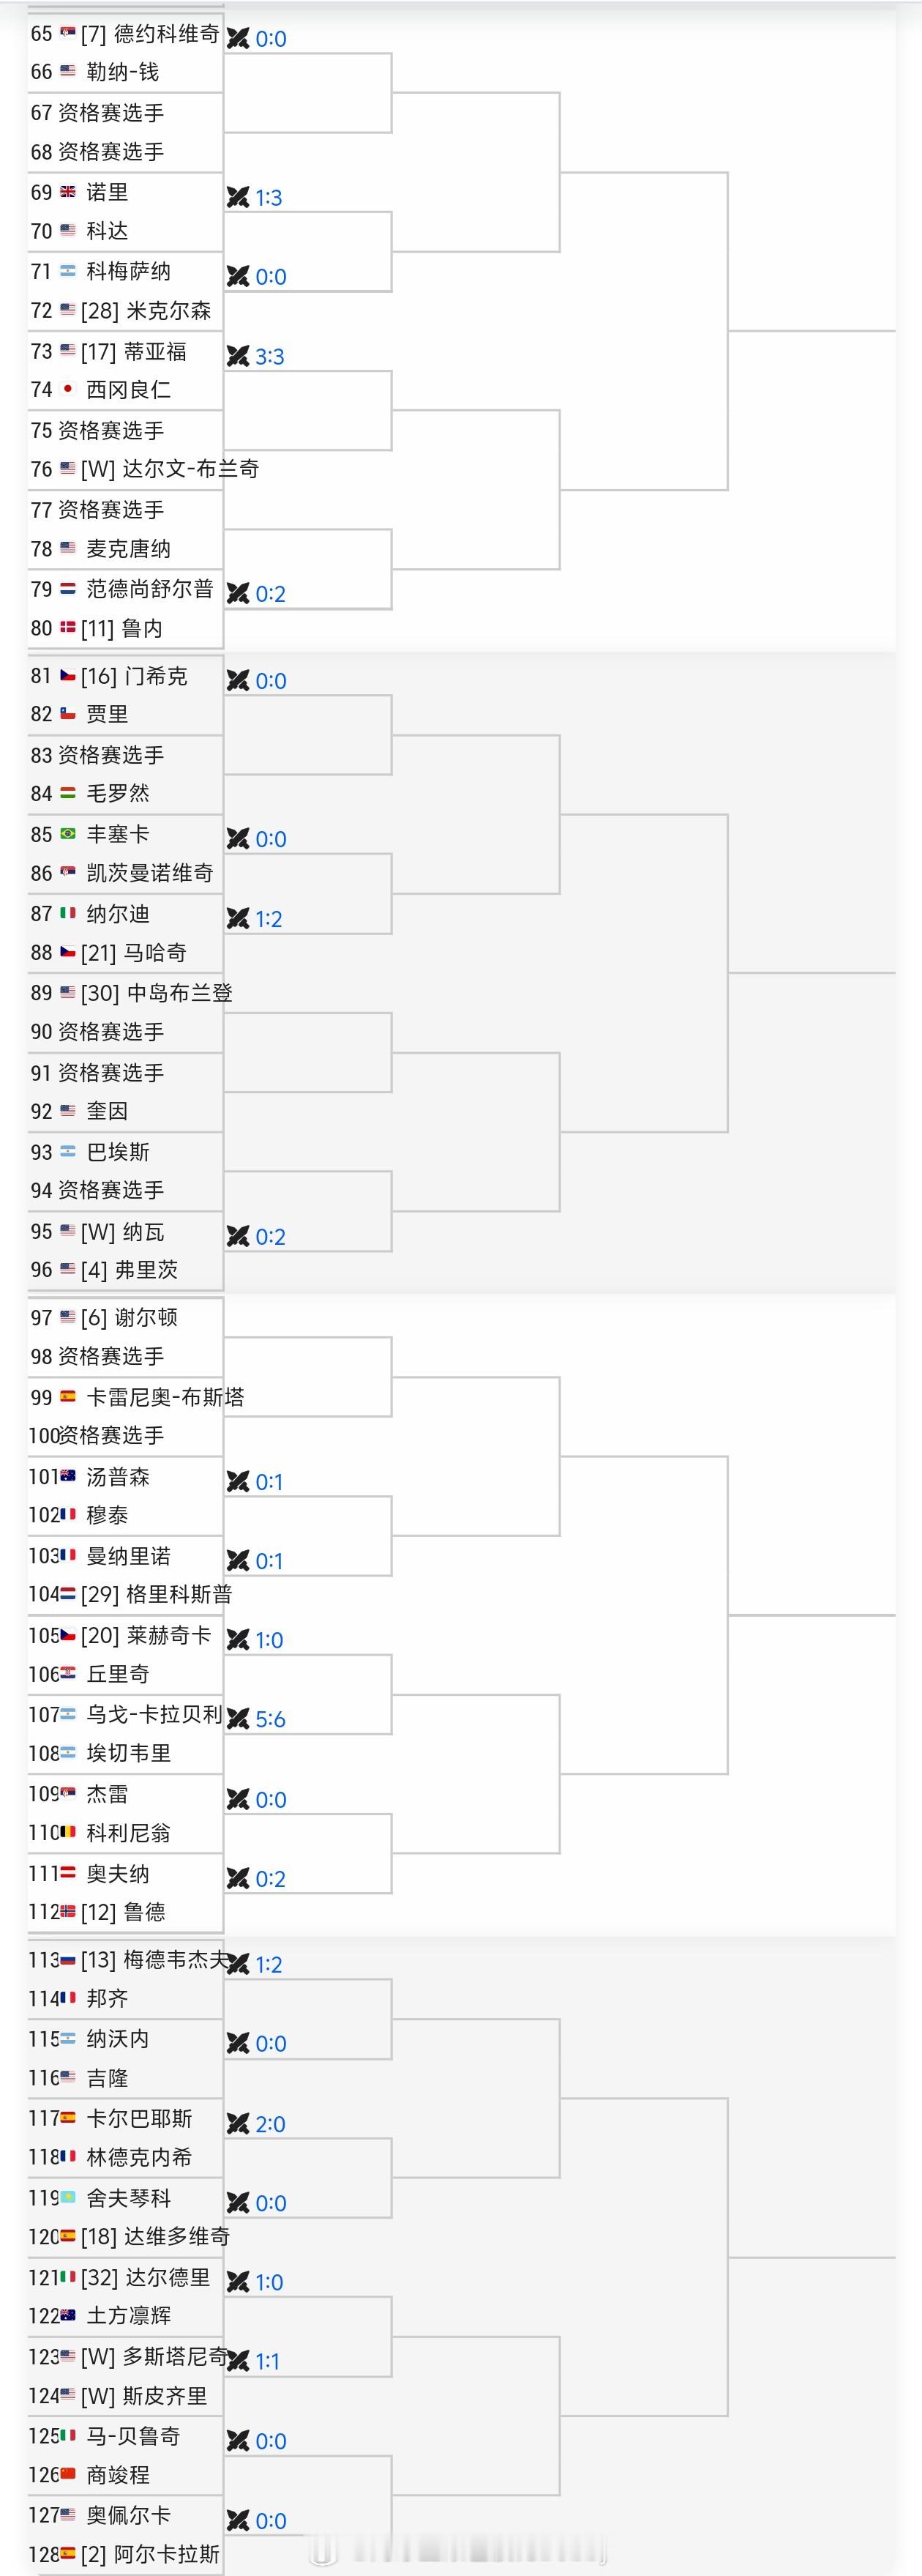Click the crossed-rackets icon beside the 3:3 score
Viewport: 922px width, 2576px height.
pos(238,356)
